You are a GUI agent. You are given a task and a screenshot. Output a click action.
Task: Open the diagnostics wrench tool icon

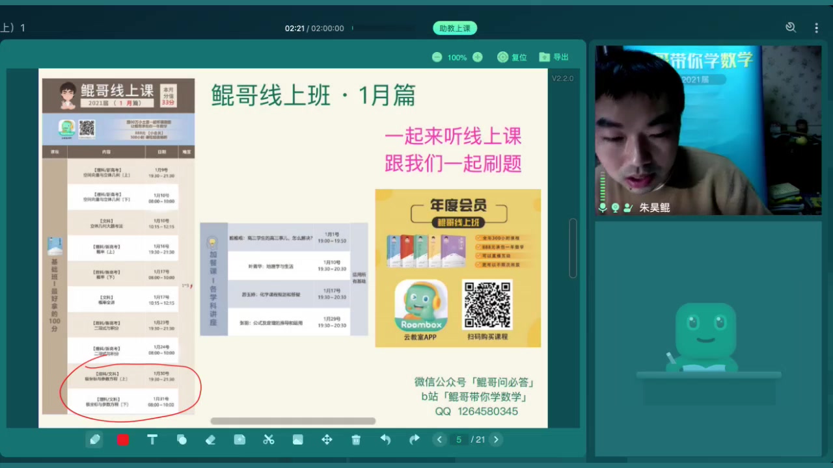(791, 27)
